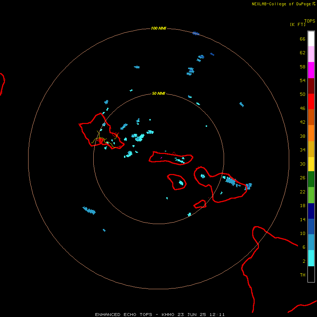Viewport: 317px width, 317px height.
Task: Click the TOPS legend title
Action: (310, 21)
